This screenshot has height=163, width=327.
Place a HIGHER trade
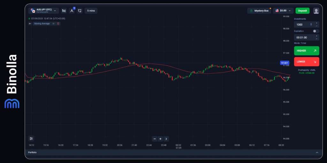coord(306,51)
